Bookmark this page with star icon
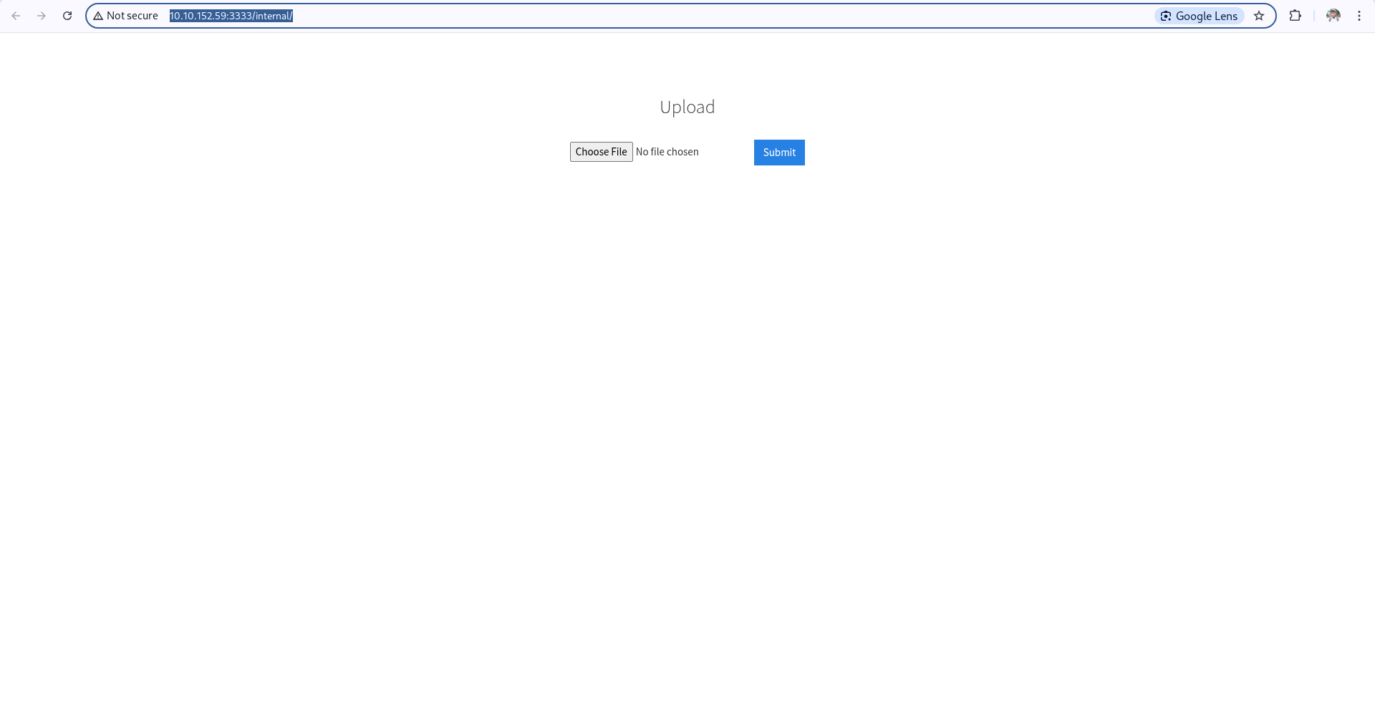Image resolution: width=1375 pixels, height=719 pixels. point(1259,16)
